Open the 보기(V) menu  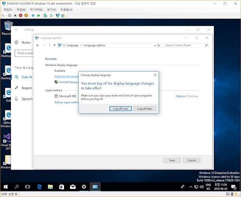pyautogui.click(x=52, y=10)
